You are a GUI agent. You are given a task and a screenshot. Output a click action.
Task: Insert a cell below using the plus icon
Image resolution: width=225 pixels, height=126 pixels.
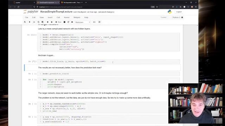(30, 22)
